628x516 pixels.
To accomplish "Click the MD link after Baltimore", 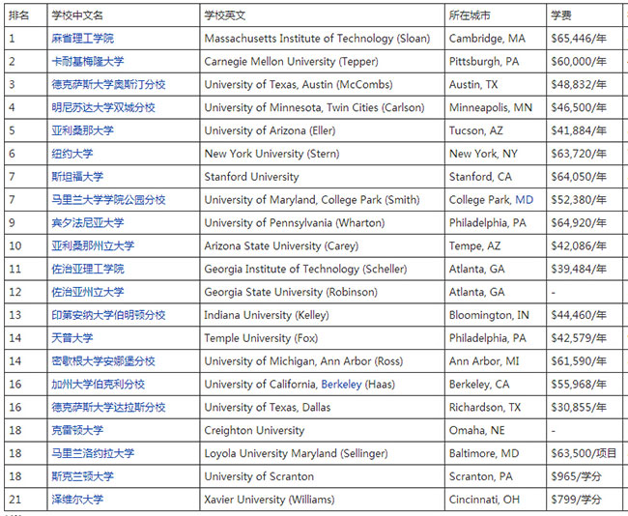I will [x=509, y=453].
